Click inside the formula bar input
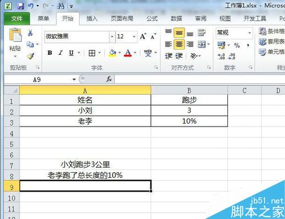 click(x=199, y=79)
